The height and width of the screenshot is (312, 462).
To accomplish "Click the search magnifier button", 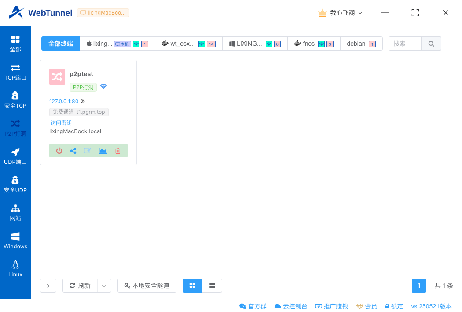I will point(431,44).
